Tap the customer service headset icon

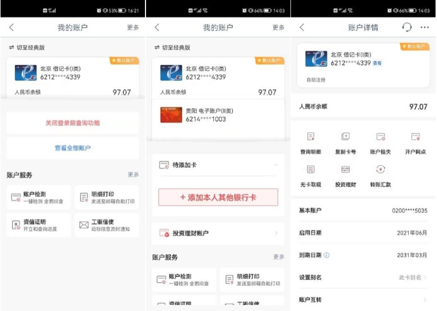[x=407, y=28]
